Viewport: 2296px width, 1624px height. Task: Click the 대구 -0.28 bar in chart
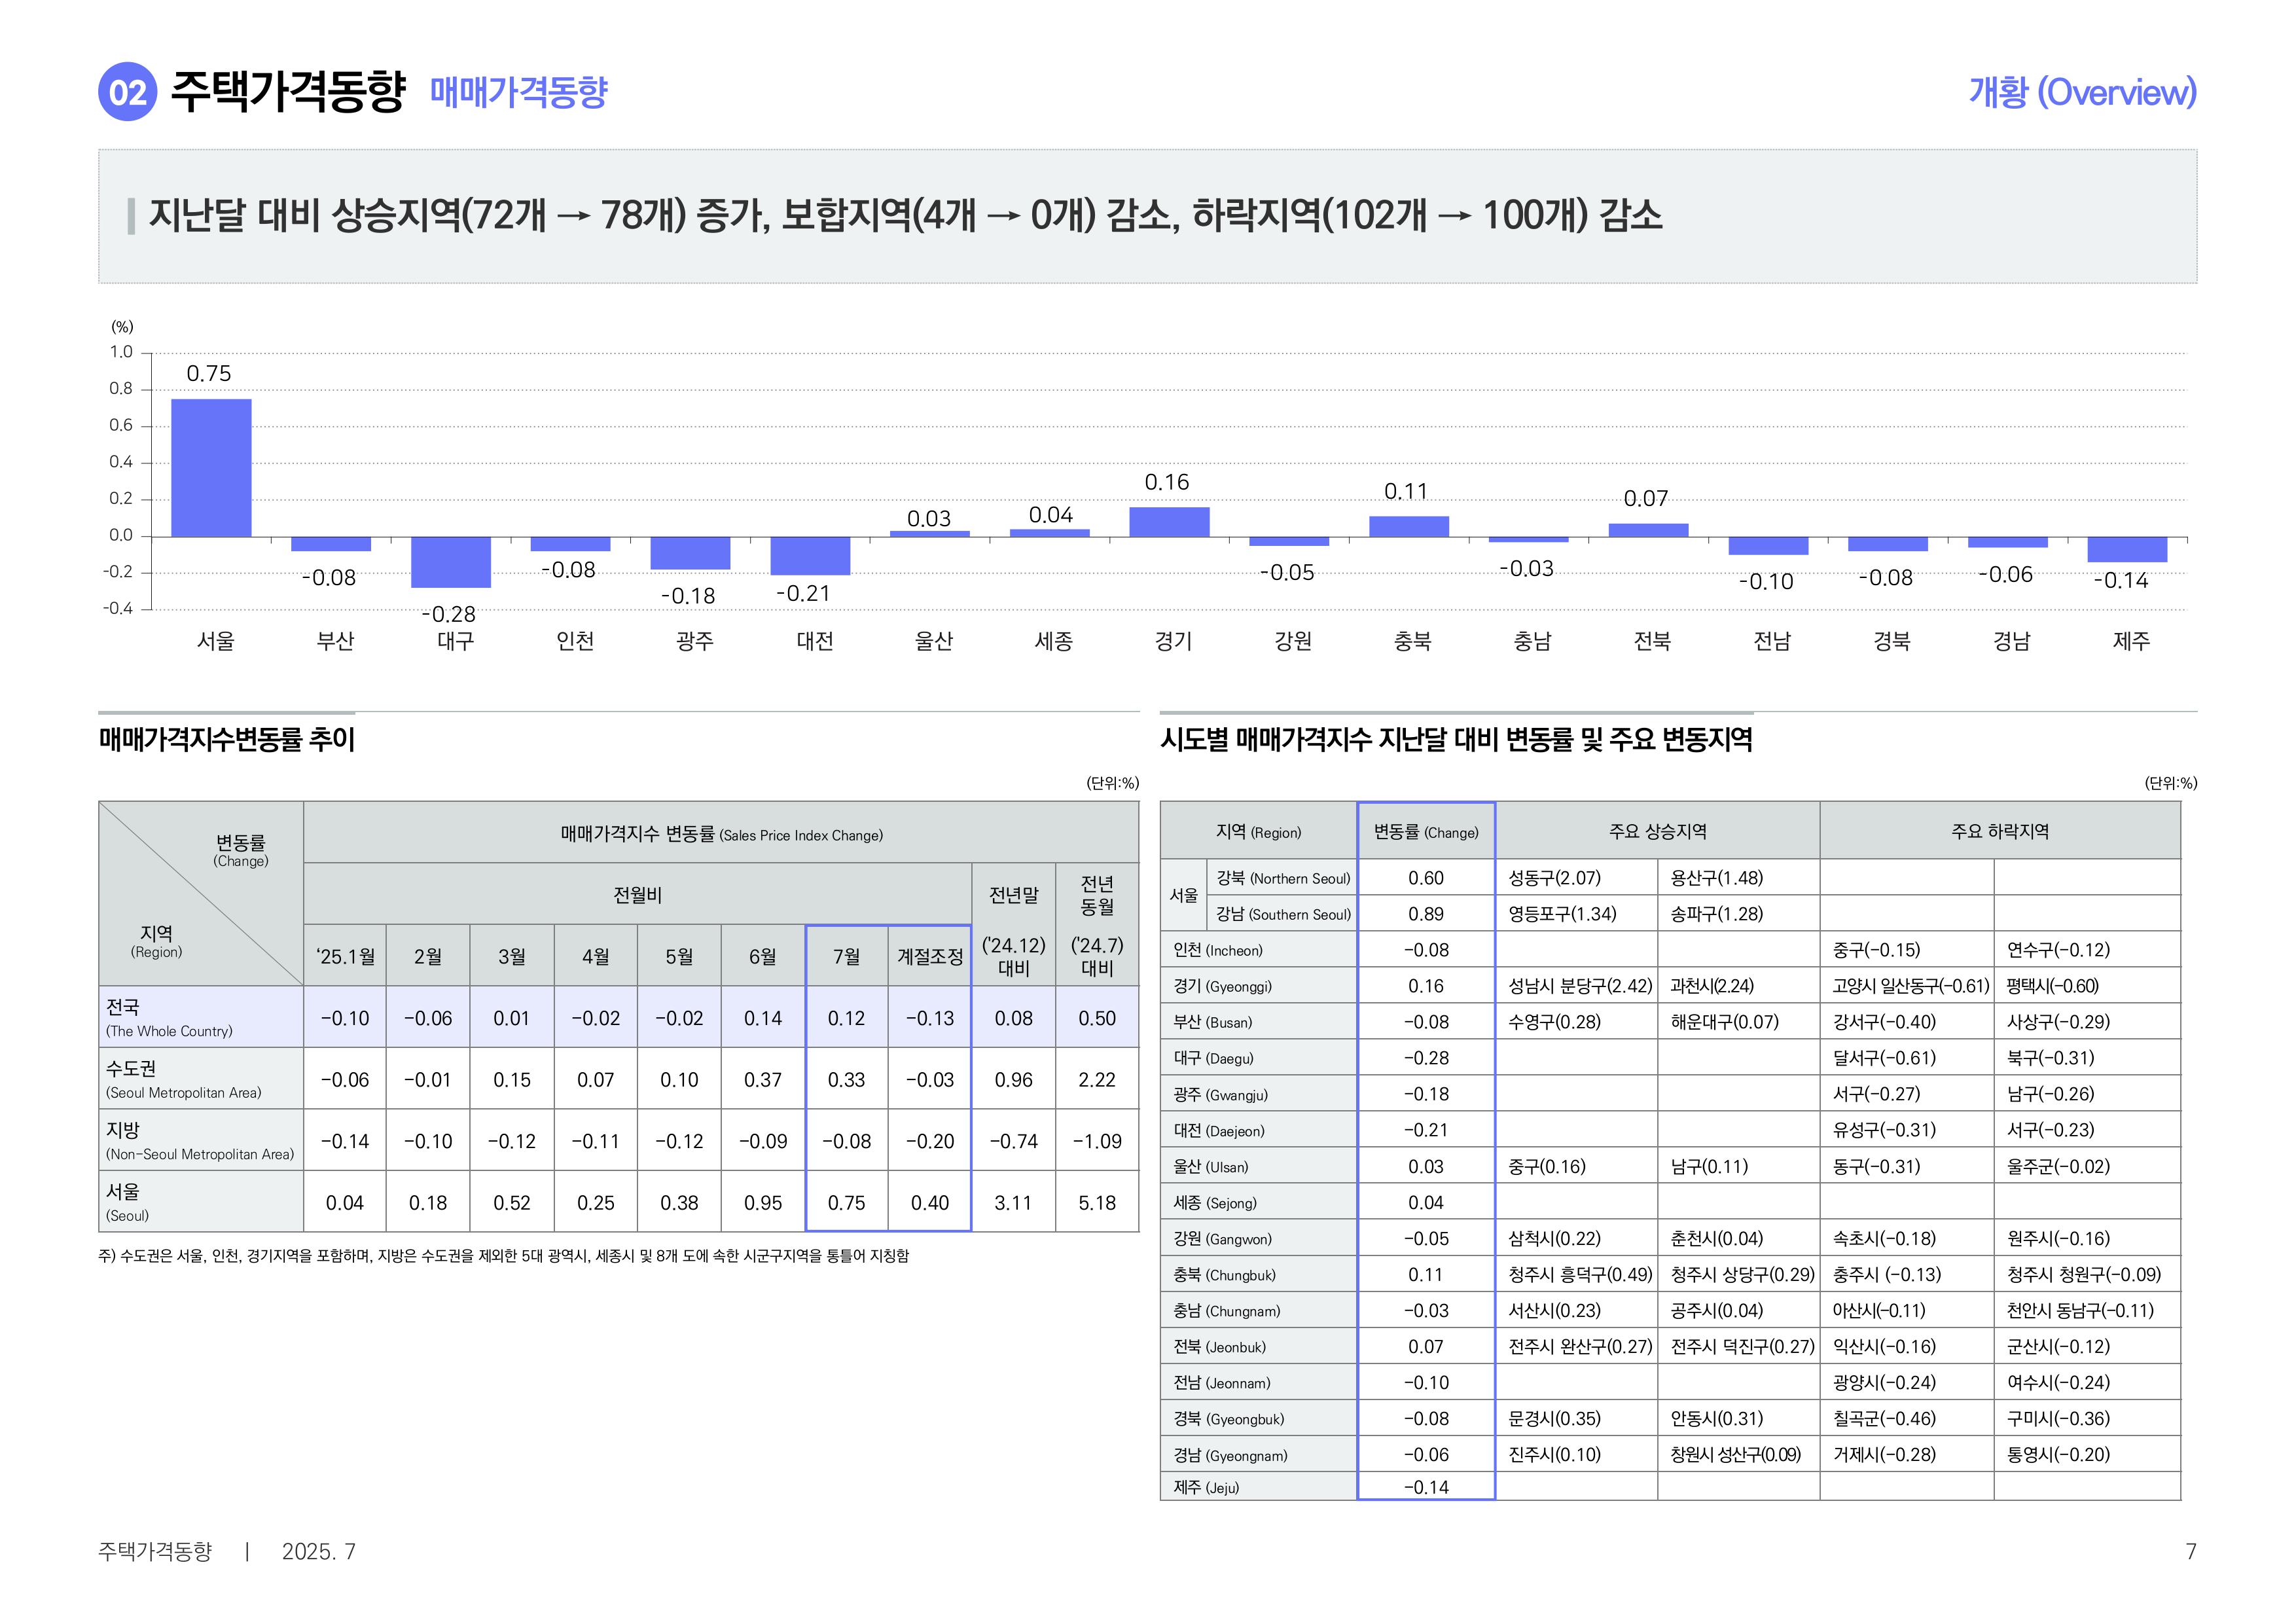451,563
